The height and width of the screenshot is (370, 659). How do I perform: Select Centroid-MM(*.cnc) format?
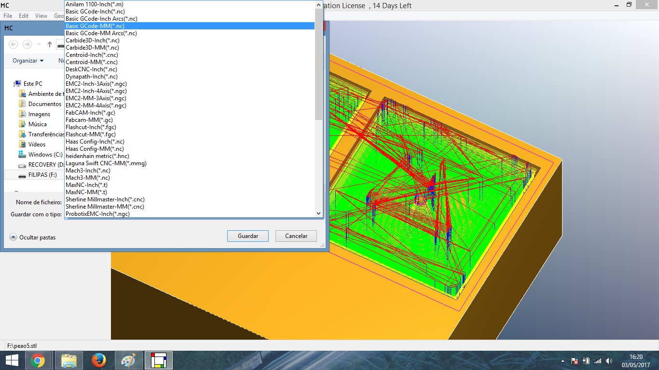coord(190,62)
